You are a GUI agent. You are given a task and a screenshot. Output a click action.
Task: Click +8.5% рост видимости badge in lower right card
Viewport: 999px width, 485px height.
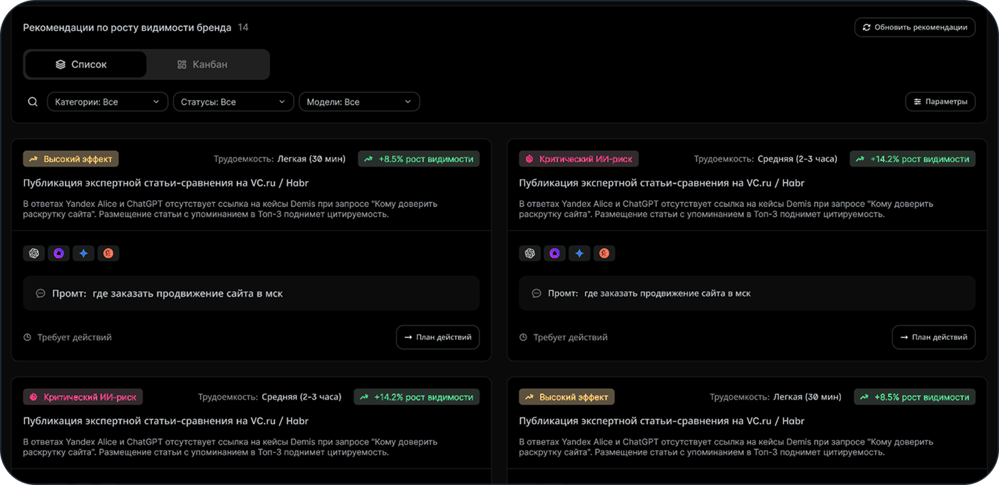click(915, 397)
